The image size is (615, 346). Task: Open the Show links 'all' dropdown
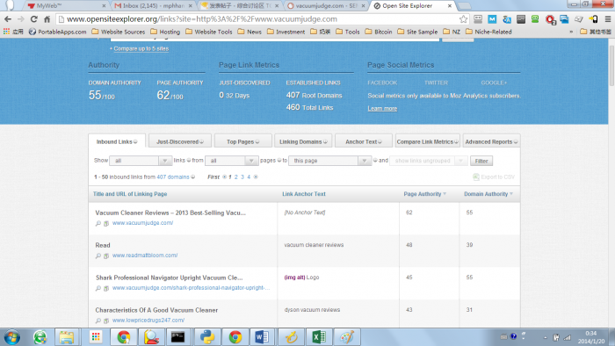coord(140,161)
